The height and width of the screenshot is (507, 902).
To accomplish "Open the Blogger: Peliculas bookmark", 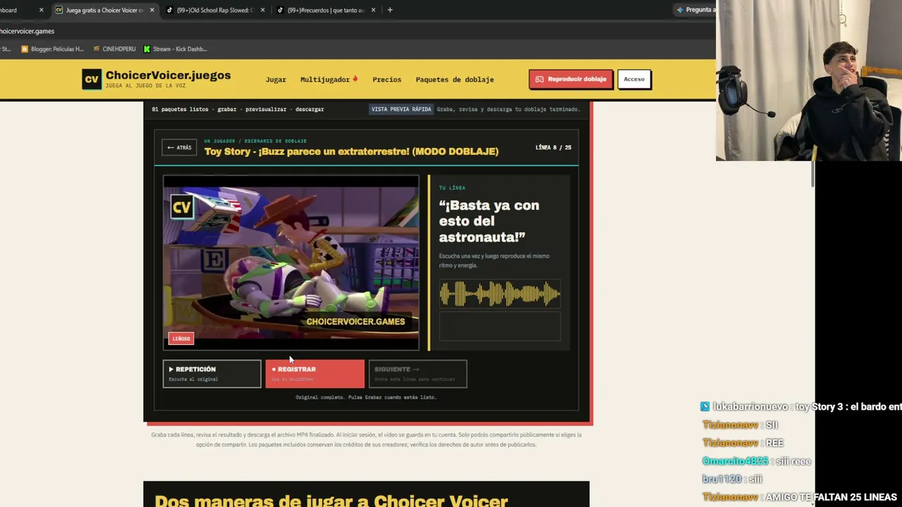I will [x=52, y=49].
